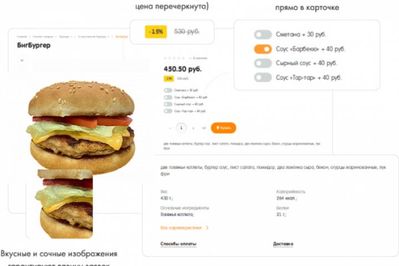Click the in-stock checkmark next to the rating

(x=190, y=58)
